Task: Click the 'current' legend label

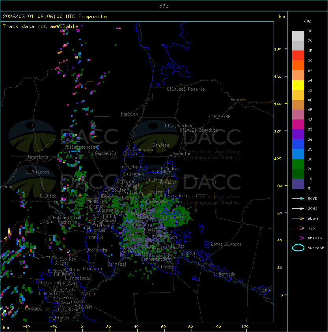Action: [316, 248]
